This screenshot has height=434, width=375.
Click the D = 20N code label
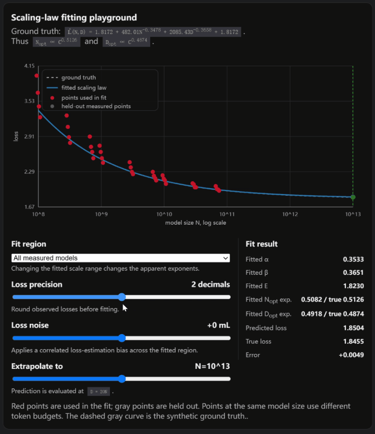pos(99,392)
